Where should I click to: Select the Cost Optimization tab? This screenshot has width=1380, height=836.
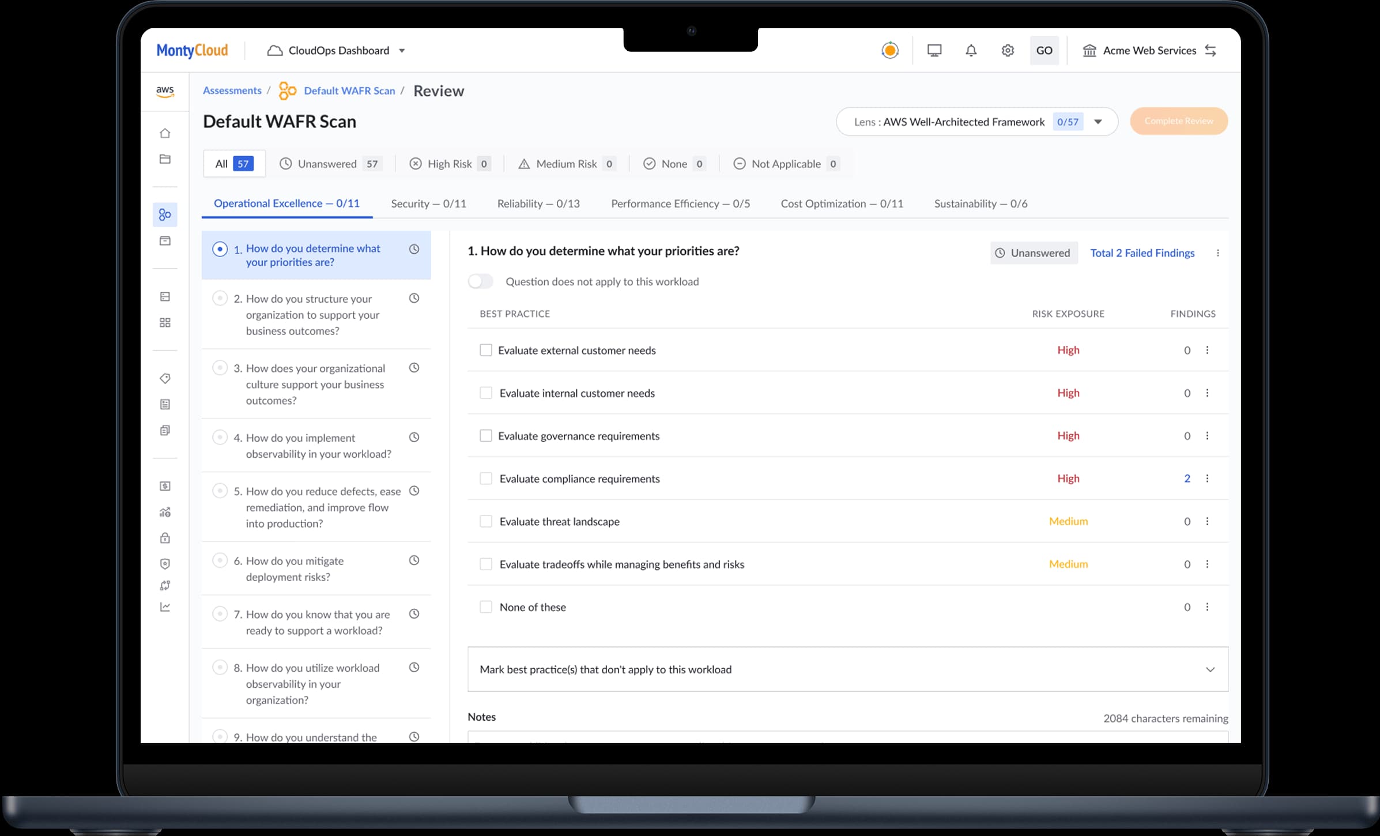point(842,203)
